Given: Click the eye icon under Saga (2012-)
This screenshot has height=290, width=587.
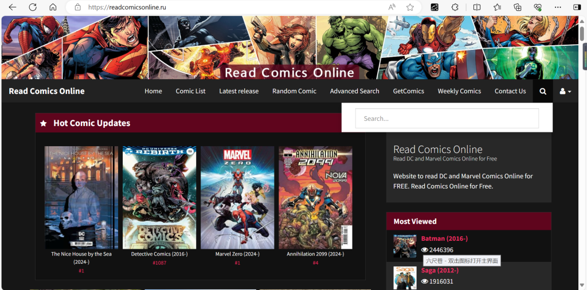Looking at the screenshot, I should click(x=425, y=281).
